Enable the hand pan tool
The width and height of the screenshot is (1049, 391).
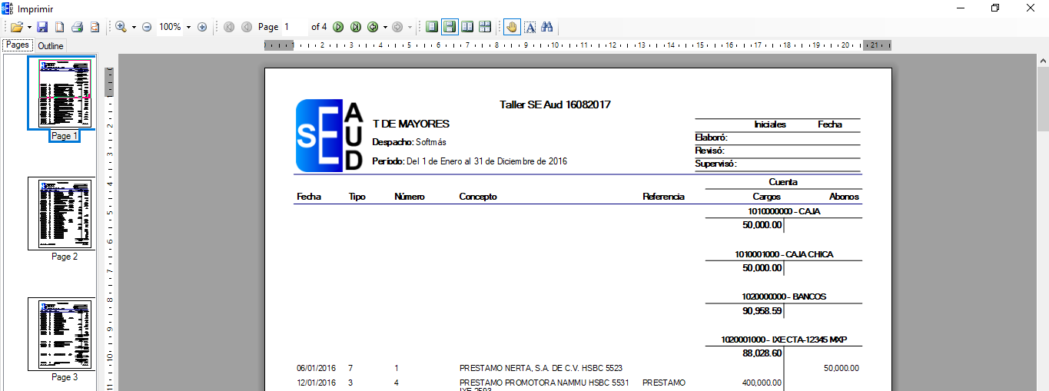(512, 27)
